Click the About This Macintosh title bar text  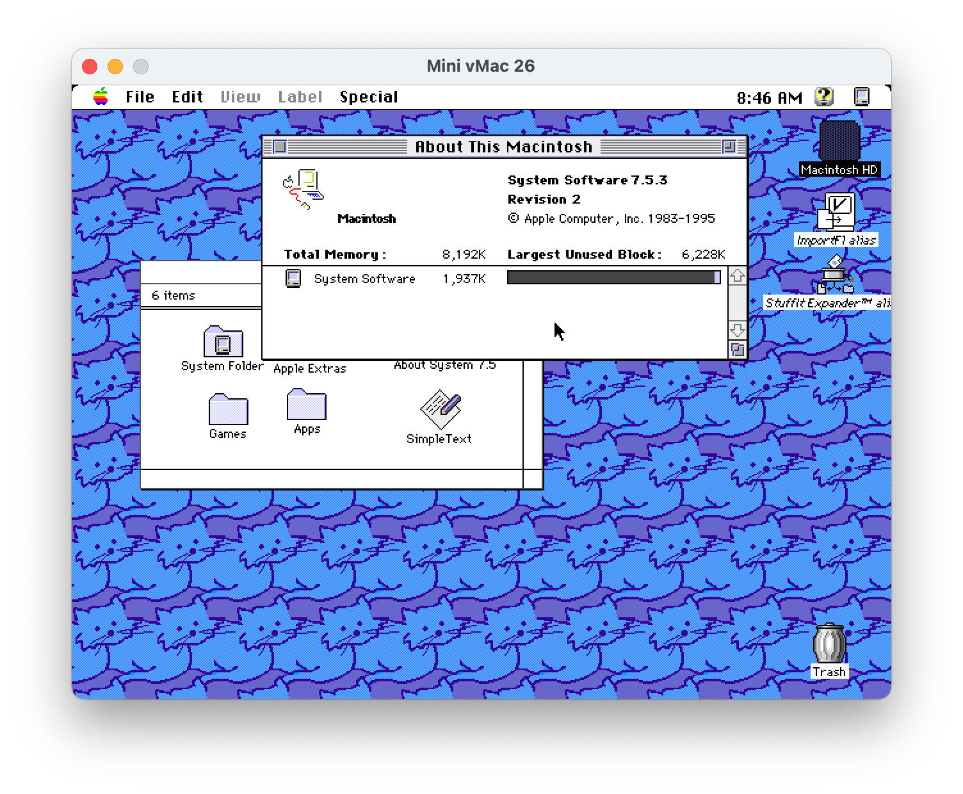pos(504,147)
